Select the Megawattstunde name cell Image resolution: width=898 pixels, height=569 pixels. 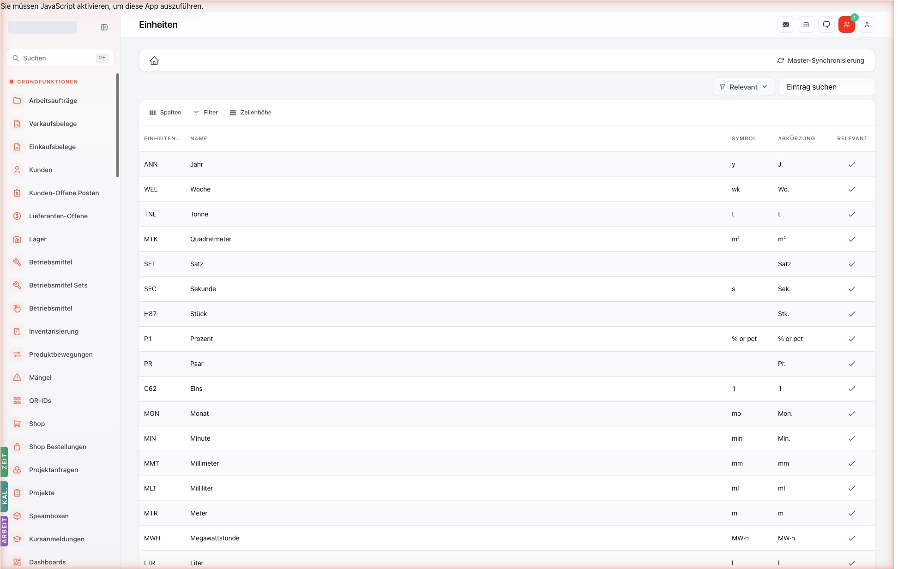tap(456, 538)
